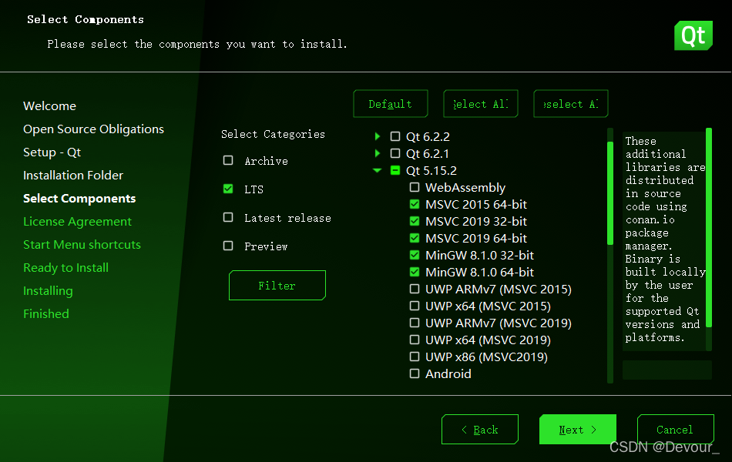Click the Latest release label
Image resolution: width=732 pixels, height=462 pixels.
coord(287,217)
